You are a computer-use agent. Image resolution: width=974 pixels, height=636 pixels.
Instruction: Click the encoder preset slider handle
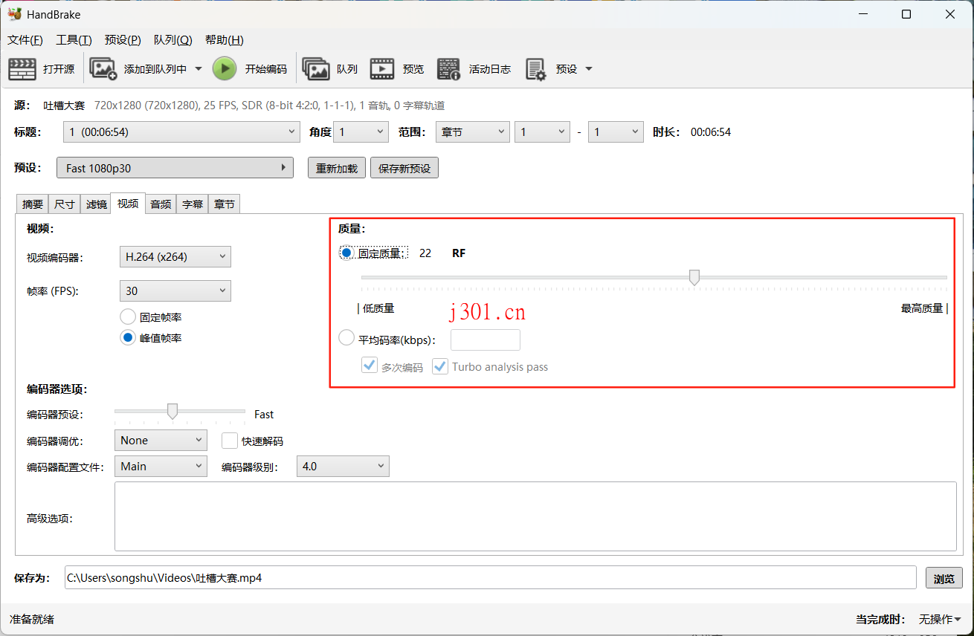172,412
